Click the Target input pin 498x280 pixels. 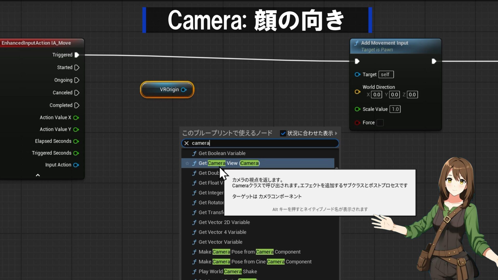coord(357,75)
